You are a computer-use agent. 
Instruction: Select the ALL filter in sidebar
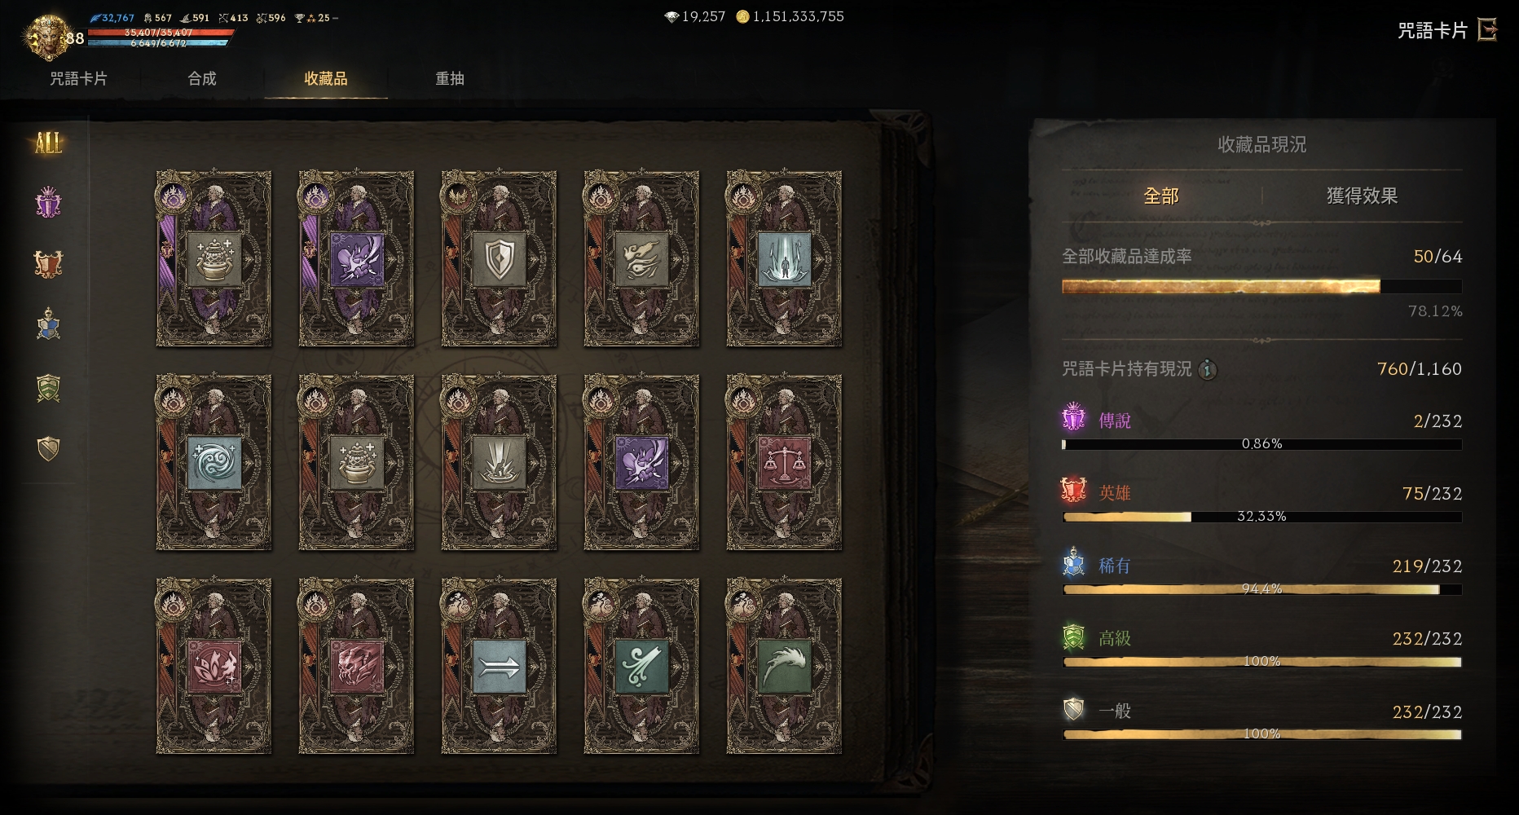(x=48, y=143)
